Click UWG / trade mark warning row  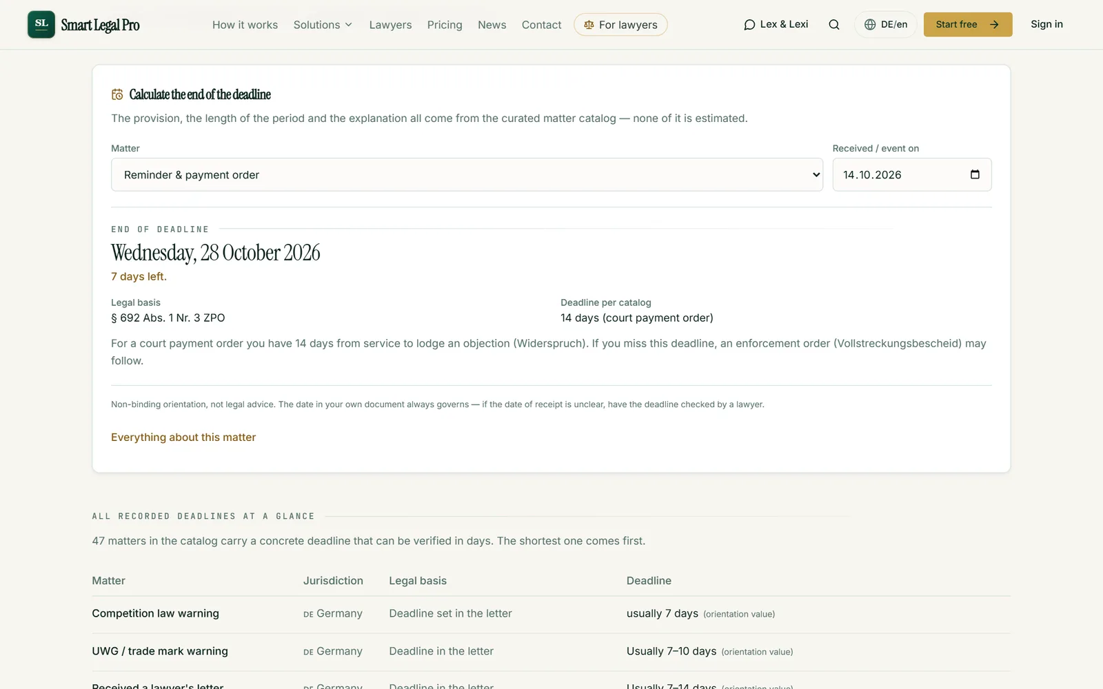[551, 652]
